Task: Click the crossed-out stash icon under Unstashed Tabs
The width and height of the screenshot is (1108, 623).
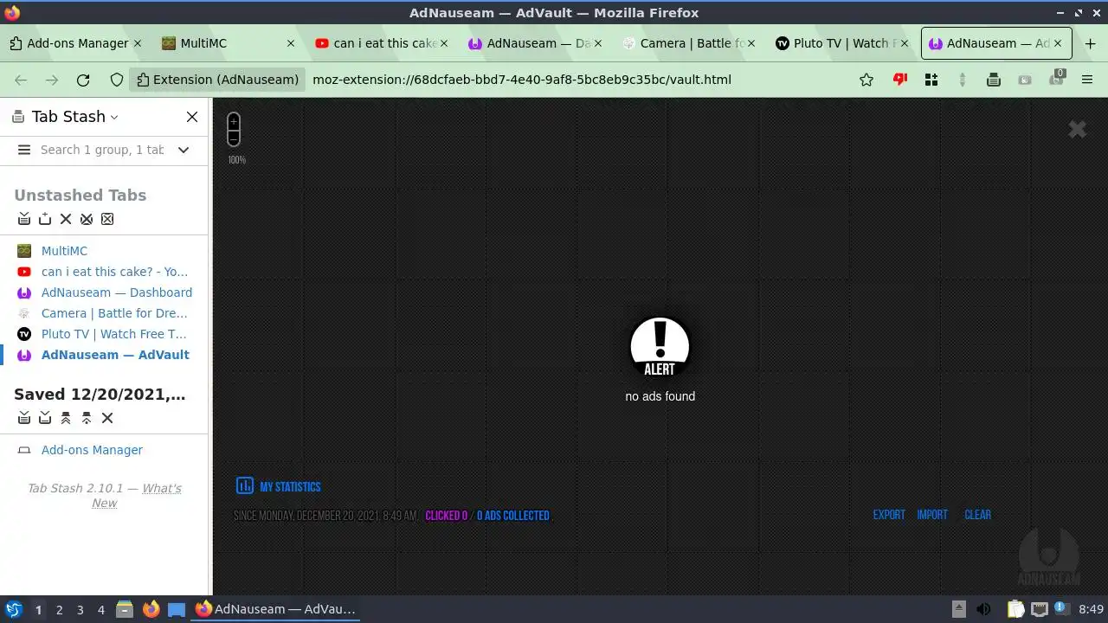Action: coord(87,219)
